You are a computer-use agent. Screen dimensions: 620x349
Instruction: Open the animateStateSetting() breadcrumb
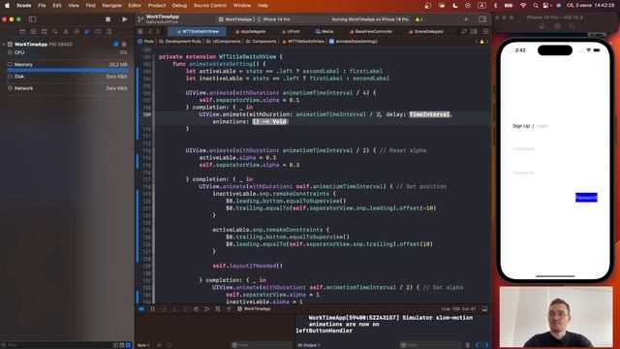pyautogui.click(x=354, y=42)
